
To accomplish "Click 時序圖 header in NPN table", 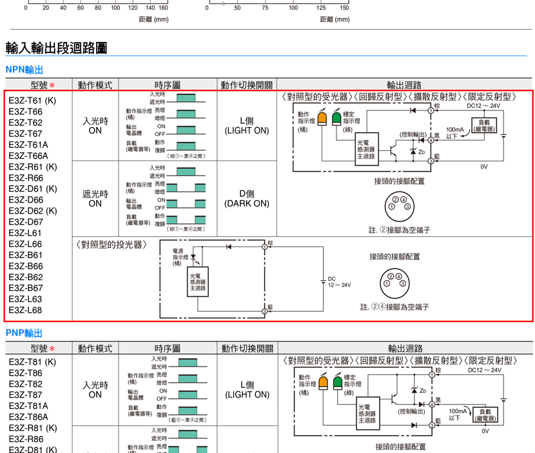I will (167, 85).
